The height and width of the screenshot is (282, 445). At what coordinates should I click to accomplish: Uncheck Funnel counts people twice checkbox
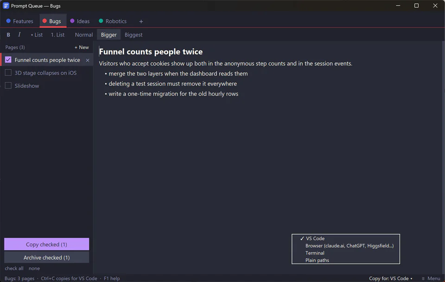[x=8, y=60]
